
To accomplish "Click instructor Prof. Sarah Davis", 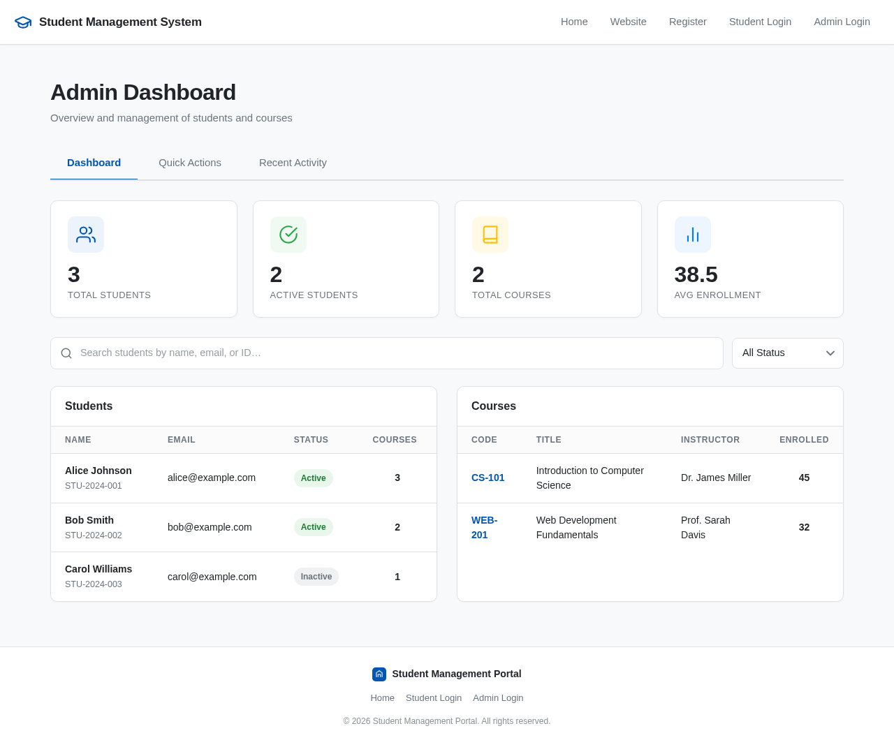I will pos(705,528).
